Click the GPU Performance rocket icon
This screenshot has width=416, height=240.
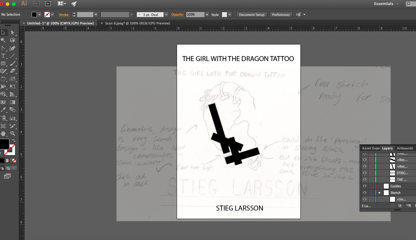74,4
